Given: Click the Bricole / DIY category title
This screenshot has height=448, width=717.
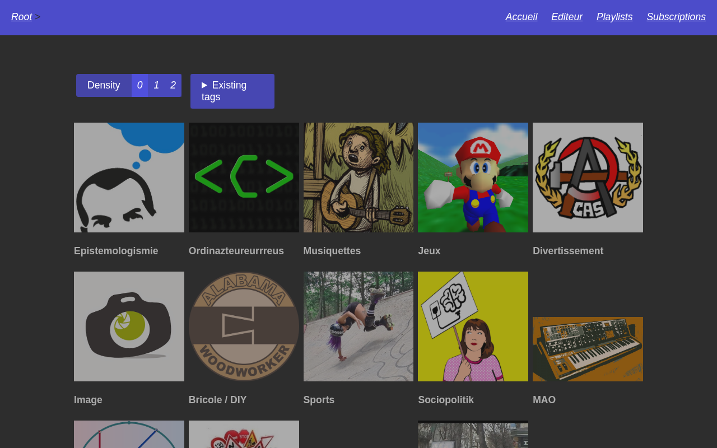Looking at the screenshot, I should pyautogui.click(x=217, y=400).
